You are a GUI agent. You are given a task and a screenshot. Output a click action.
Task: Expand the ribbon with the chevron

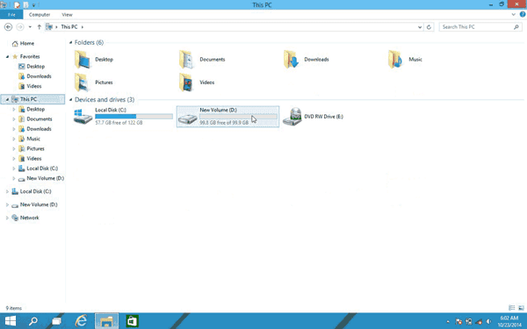click(x=513, y=14)
